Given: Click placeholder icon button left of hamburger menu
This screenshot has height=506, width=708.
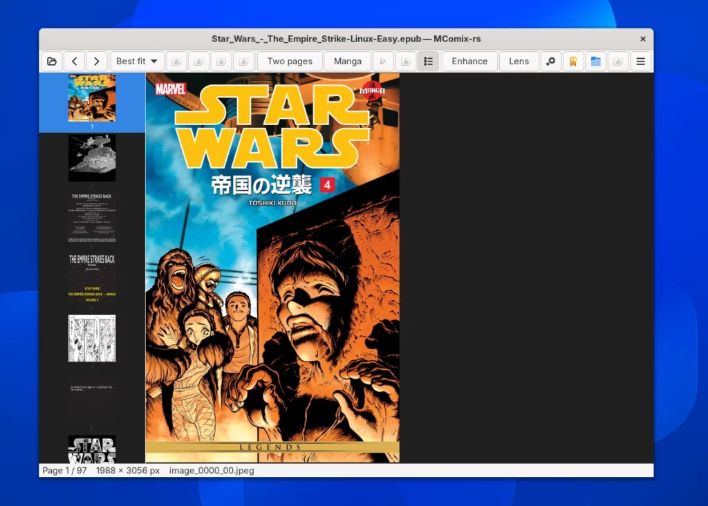Looking at the screenshot, I should (618, 62).
